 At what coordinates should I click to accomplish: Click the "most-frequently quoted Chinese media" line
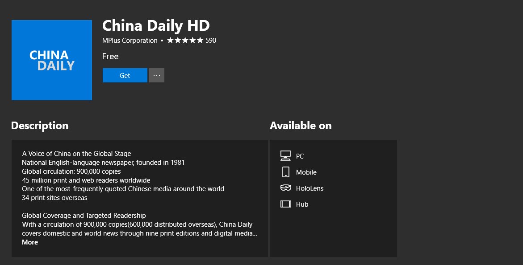click(x=123, y=189)
